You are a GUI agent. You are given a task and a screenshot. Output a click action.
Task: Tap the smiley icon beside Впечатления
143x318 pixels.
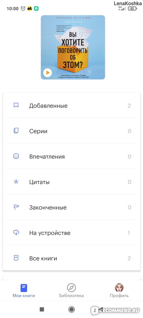click(16, 156)
